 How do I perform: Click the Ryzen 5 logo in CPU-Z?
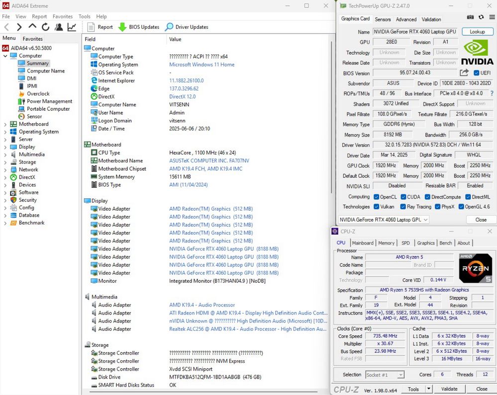coord(476,268)
